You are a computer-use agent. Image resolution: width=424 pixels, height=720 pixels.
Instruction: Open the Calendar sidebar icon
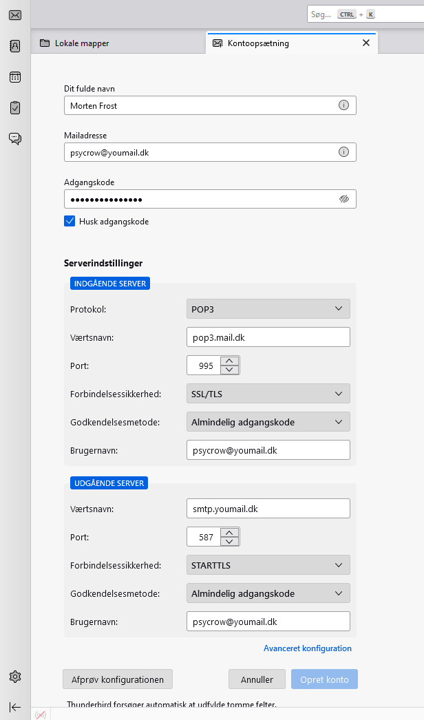click(15, 77)
